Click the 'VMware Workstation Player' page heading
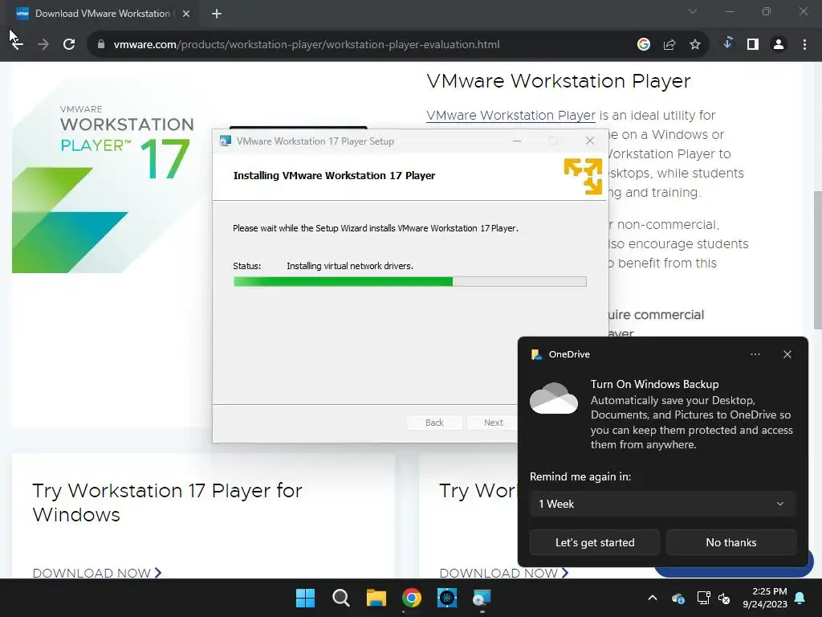 coord(559,81)
